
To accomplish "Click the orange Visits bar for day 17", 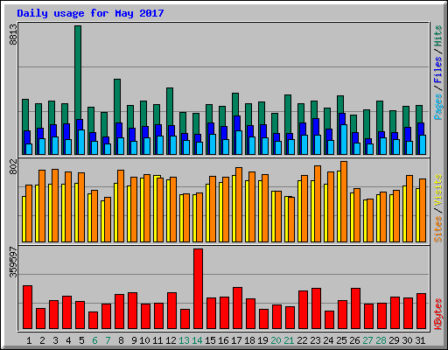I will click(239, 205).
